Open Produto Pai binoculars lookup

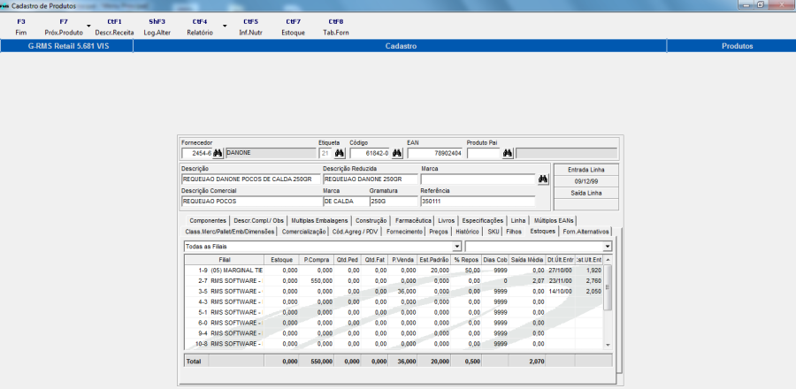508,153
